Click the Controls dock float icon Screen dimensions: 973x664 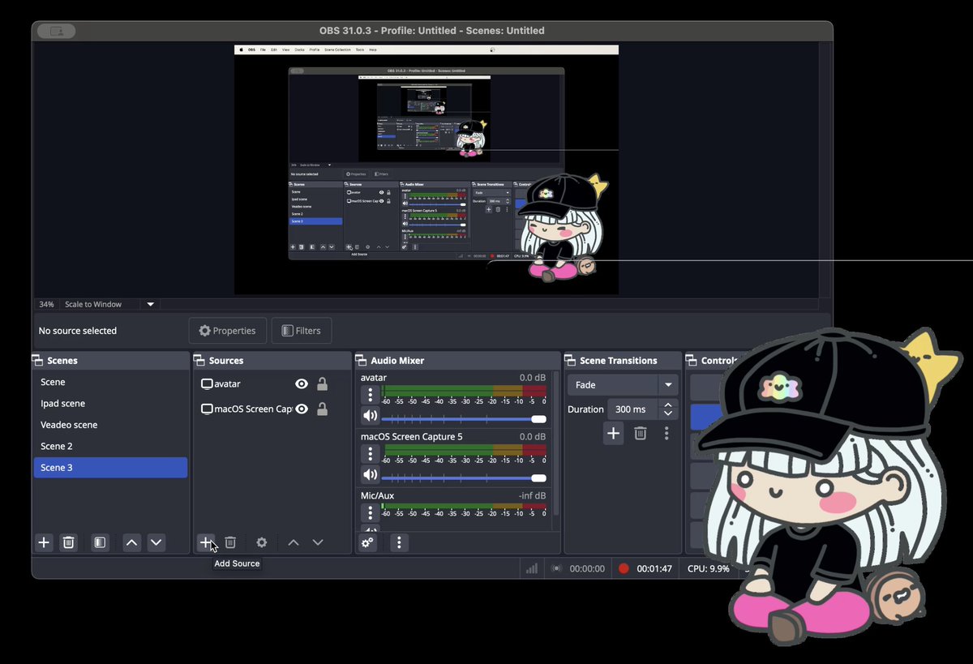[x=692, y=360]
